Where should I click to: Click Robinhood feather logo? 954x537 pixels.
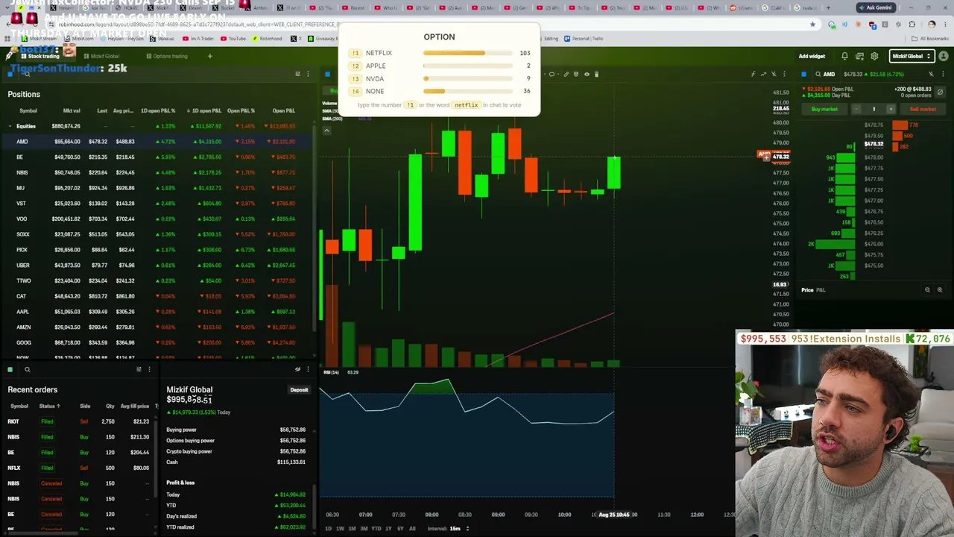pos(10,56)
